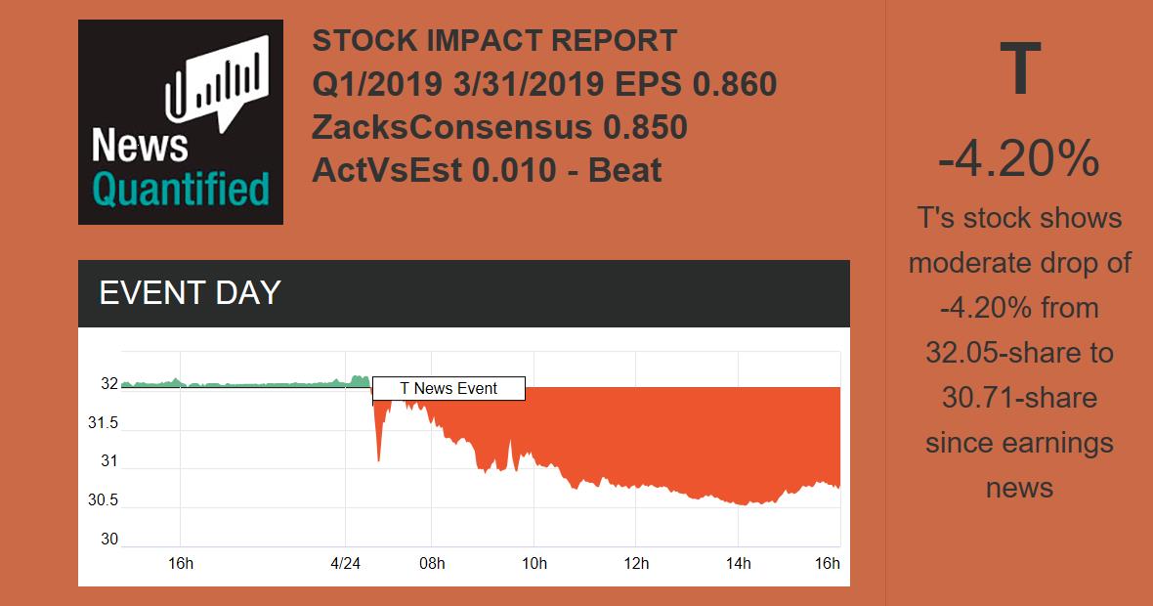Click the large T ticker symbol
Screen dimensions: 1153x606
(1019, 70)
